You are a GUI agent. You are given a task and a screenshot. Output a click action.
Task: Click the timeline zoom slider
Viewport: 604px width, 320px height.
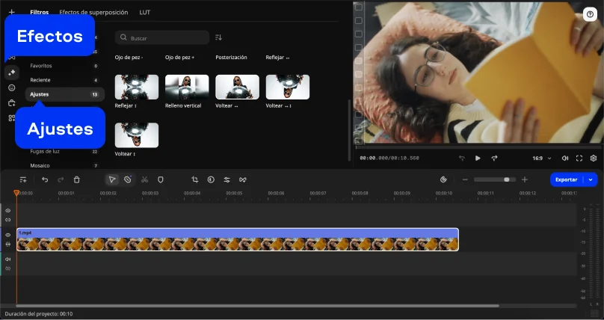point(493,179)
